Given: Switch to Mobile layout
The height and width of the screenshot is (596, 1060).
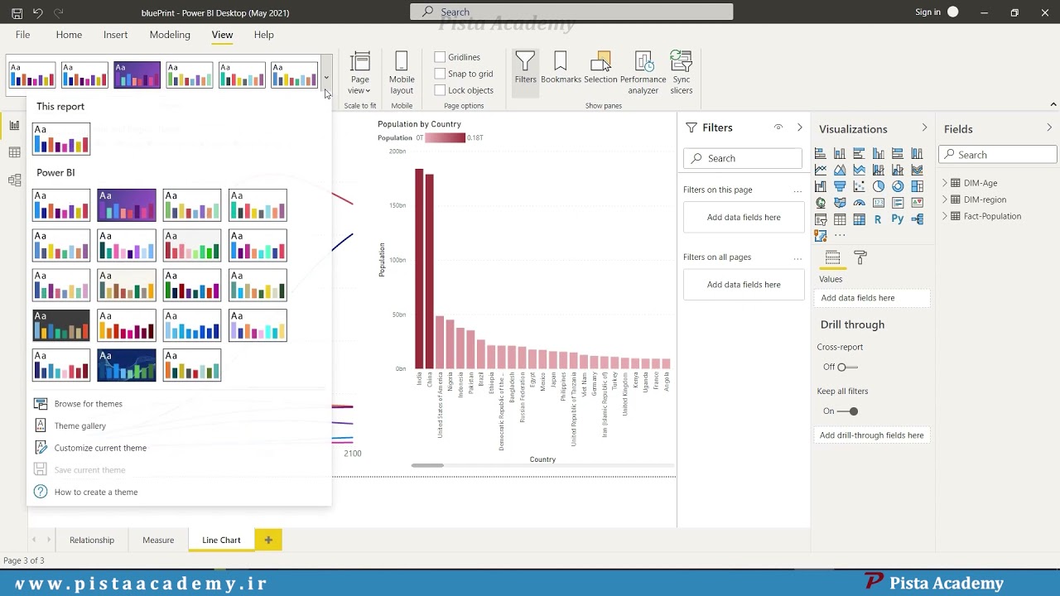Looking at the screenshot, I should (402, 73).
